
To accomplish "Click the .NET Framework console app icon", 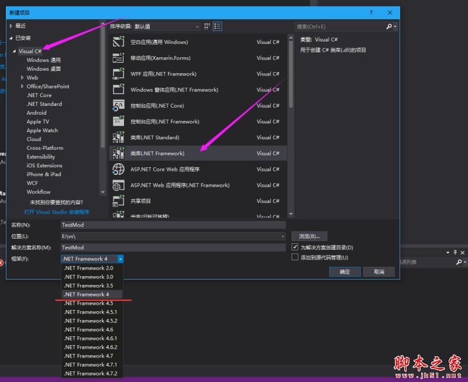I will [x=118, y=121].
